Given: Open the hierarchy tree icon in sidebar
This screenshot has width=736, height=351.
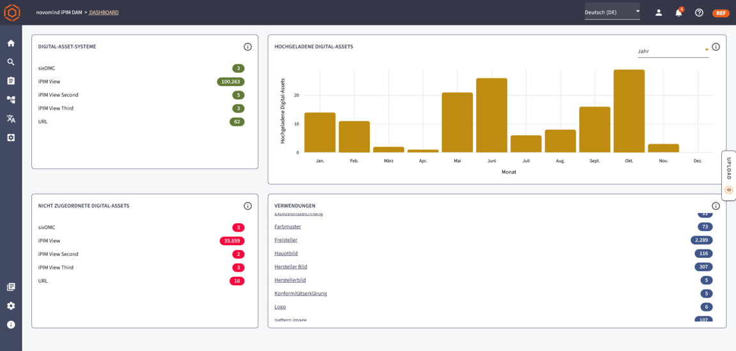Looking at the screenshot, I should [x=11, y=100].
